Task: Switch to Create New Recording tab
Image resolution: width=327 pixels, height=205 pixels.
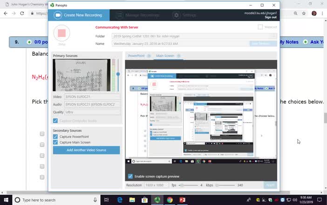Action: click(x=79, y=15)
